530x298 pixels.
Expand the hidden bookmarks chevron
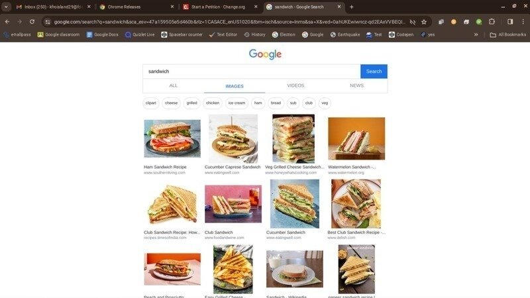(x=476, y=34)
